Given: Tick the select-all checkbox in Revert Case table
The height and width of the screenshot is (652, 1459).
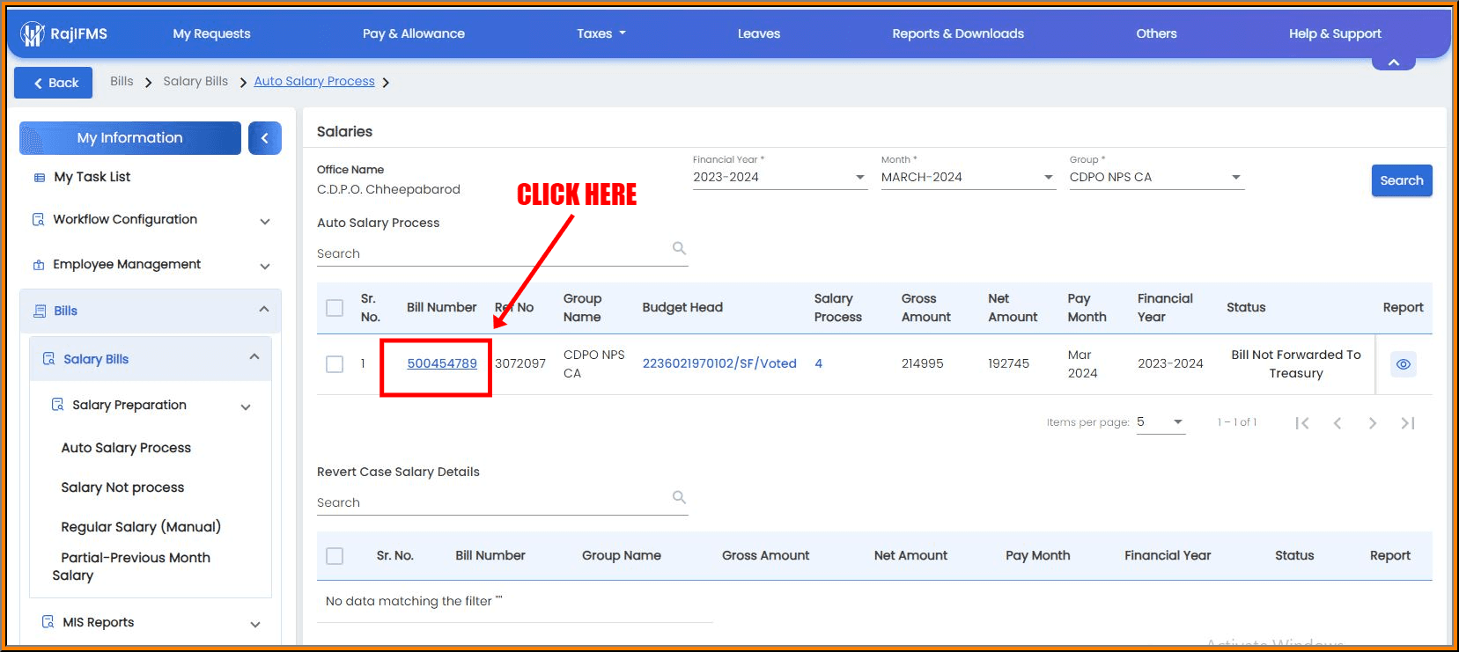Looking at the screenshot, I should point(335,556).
